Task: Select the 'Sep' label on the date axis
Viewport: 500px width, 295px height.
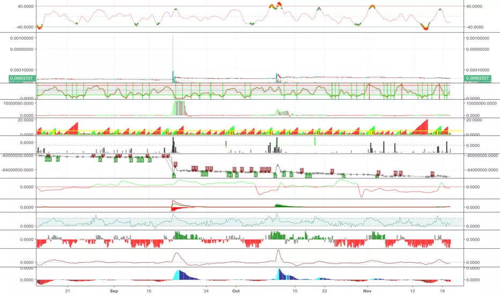Action: point(114,291)
